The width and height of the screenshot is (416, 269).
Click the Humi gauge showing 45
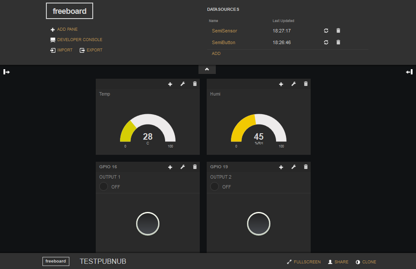tap(259, 130)
